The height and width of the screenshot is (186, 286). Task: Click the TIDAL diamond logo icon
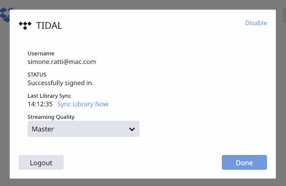point(25,26)
